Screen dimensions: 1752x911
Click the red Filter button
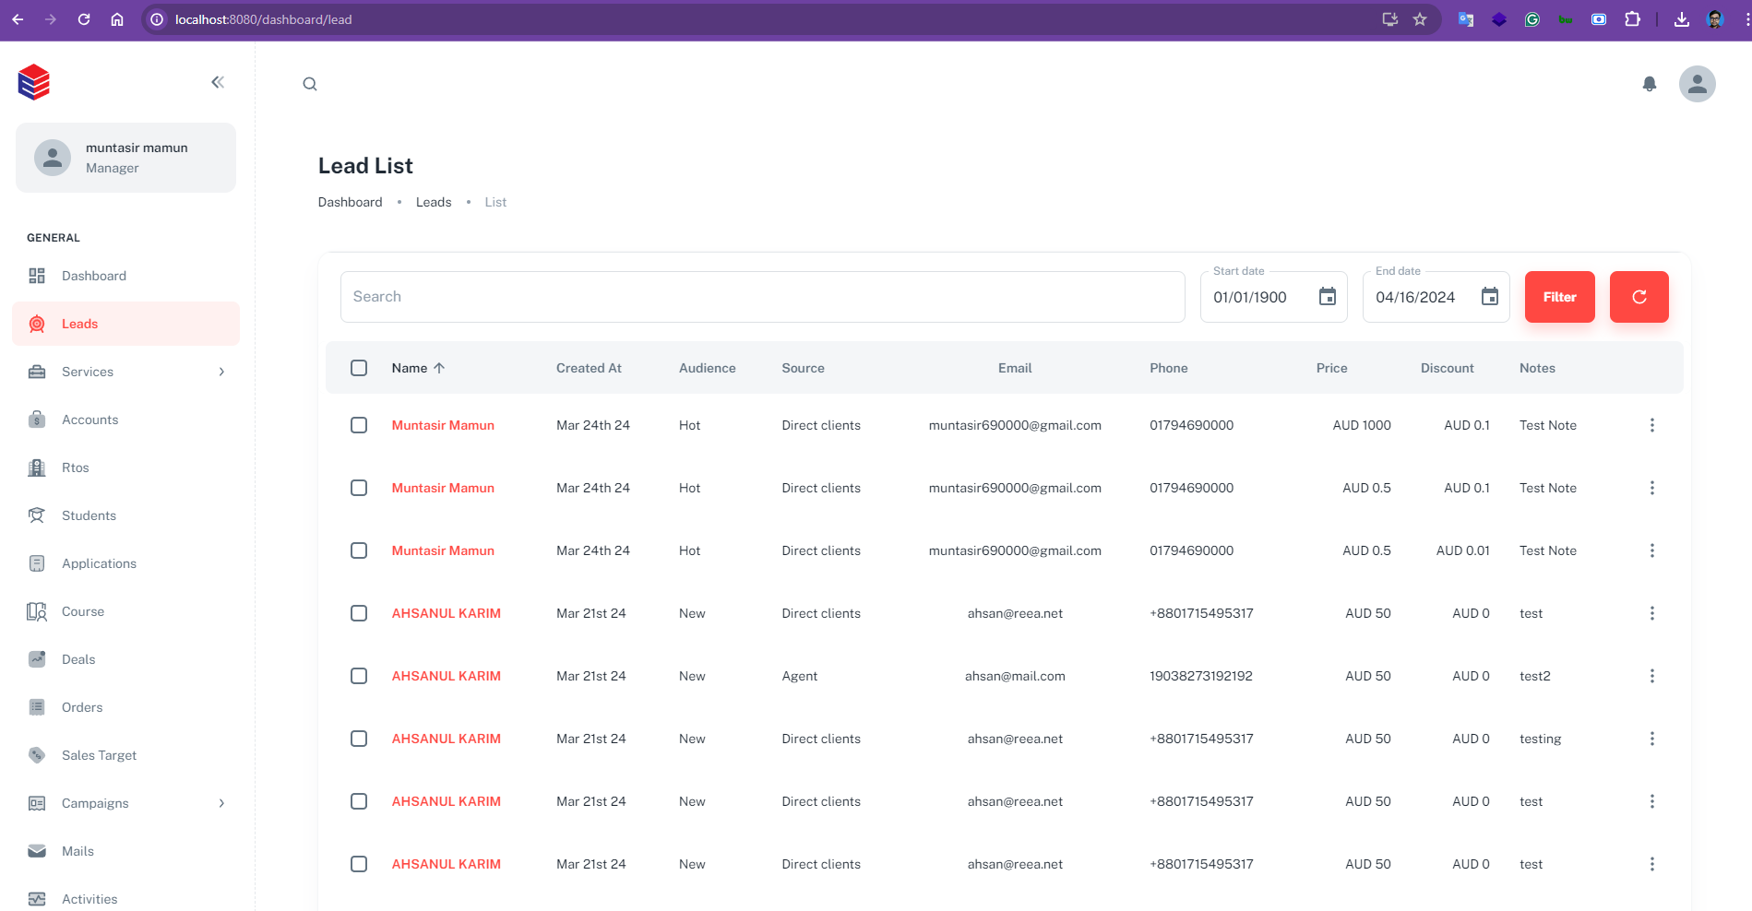[1559, 297]
